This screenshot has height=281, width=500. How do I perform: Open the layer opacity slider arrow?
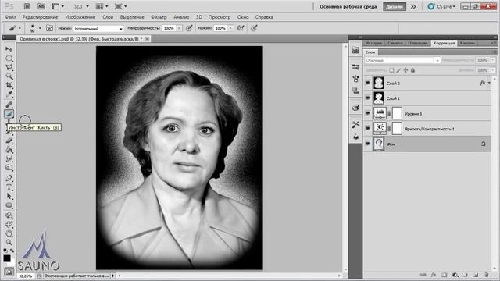click(493, 60)
